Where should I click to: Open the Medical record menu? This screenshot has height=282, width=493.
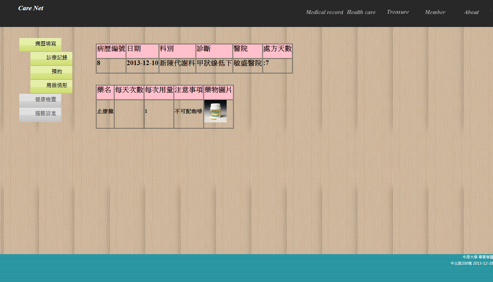324,12
